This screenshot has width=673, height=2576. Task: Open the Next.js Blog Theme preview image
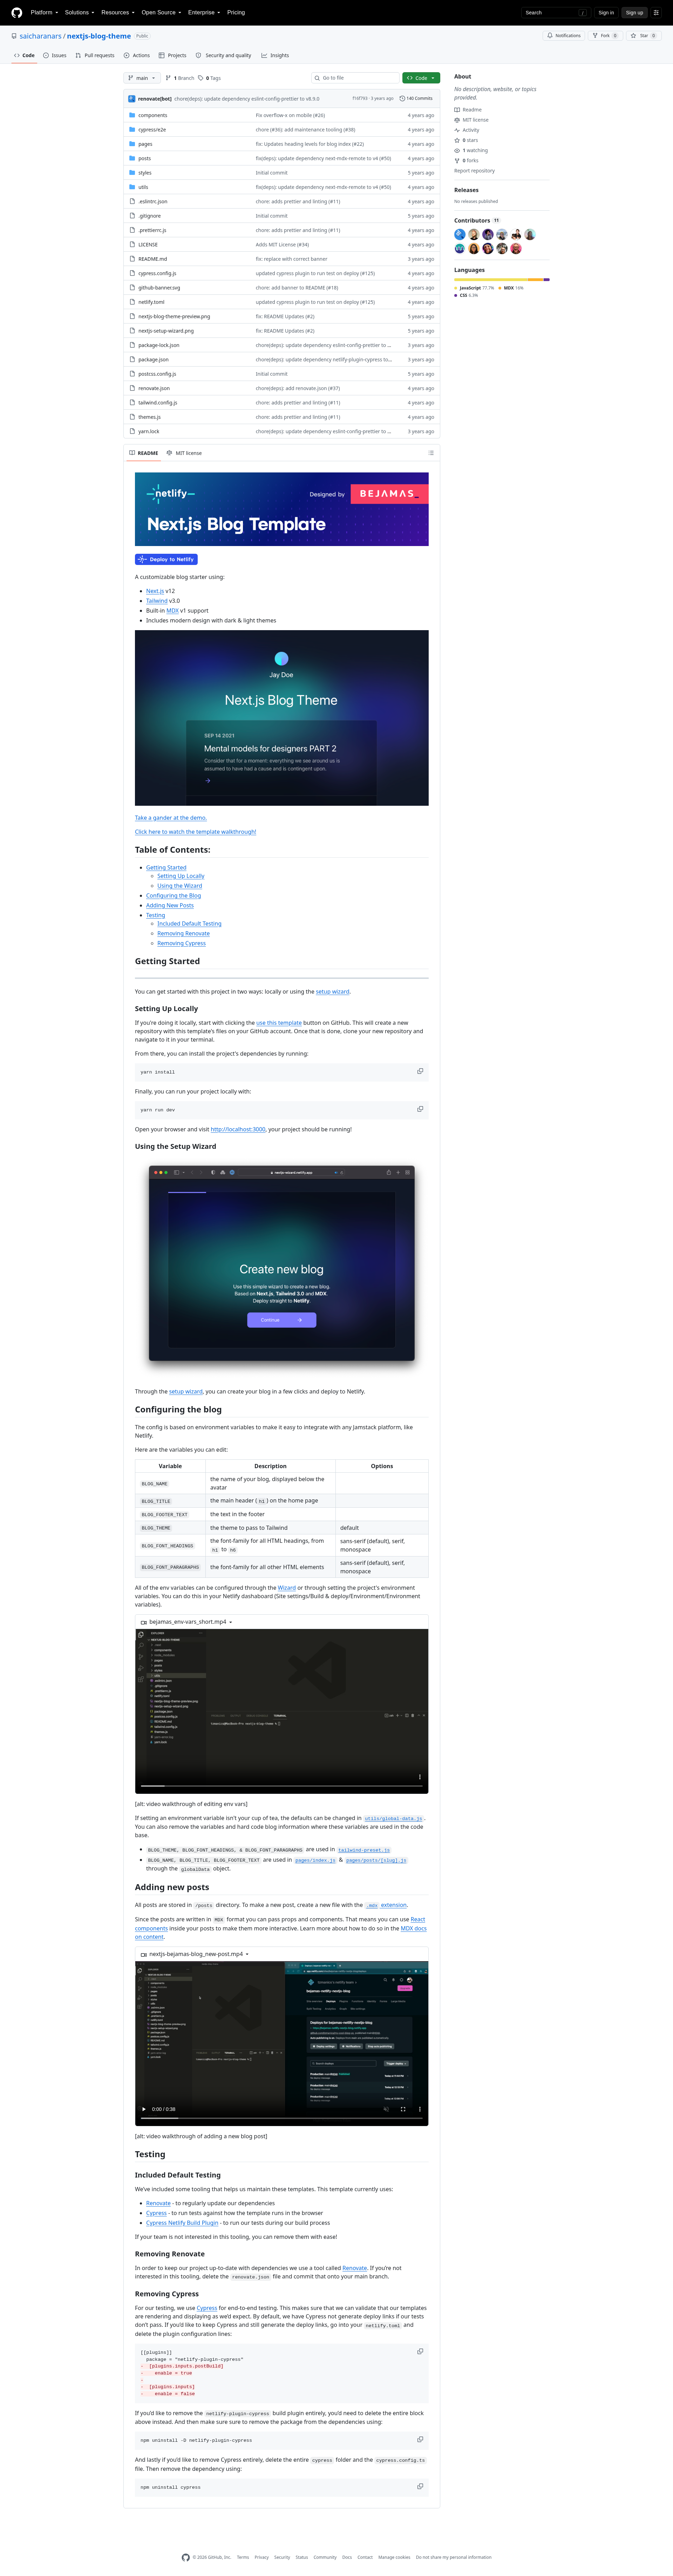tap(282, 718)
